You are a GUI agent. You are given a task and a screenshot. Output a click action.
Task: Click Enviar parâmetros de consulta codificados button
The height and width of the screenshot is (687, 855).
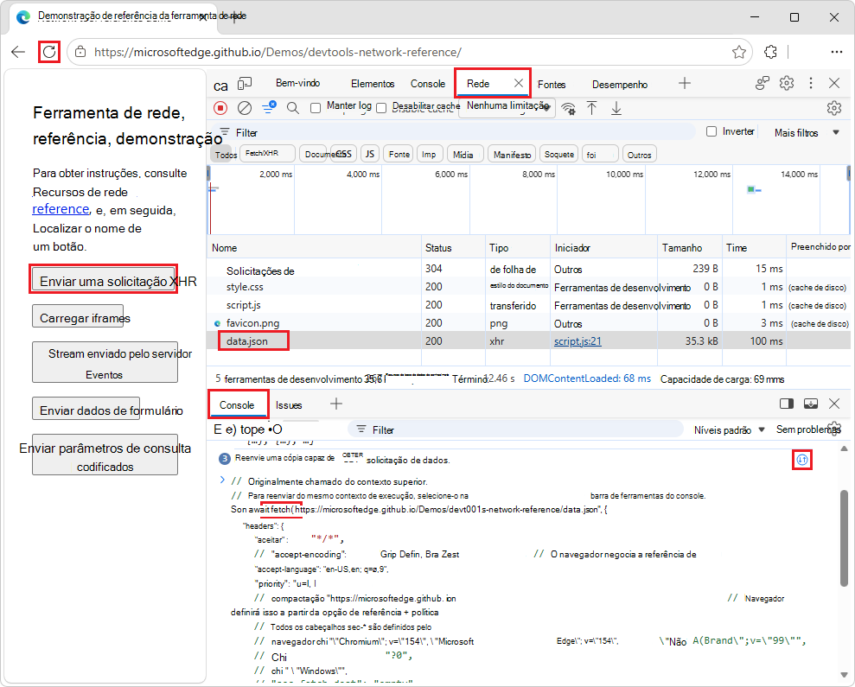click(105, 455)
